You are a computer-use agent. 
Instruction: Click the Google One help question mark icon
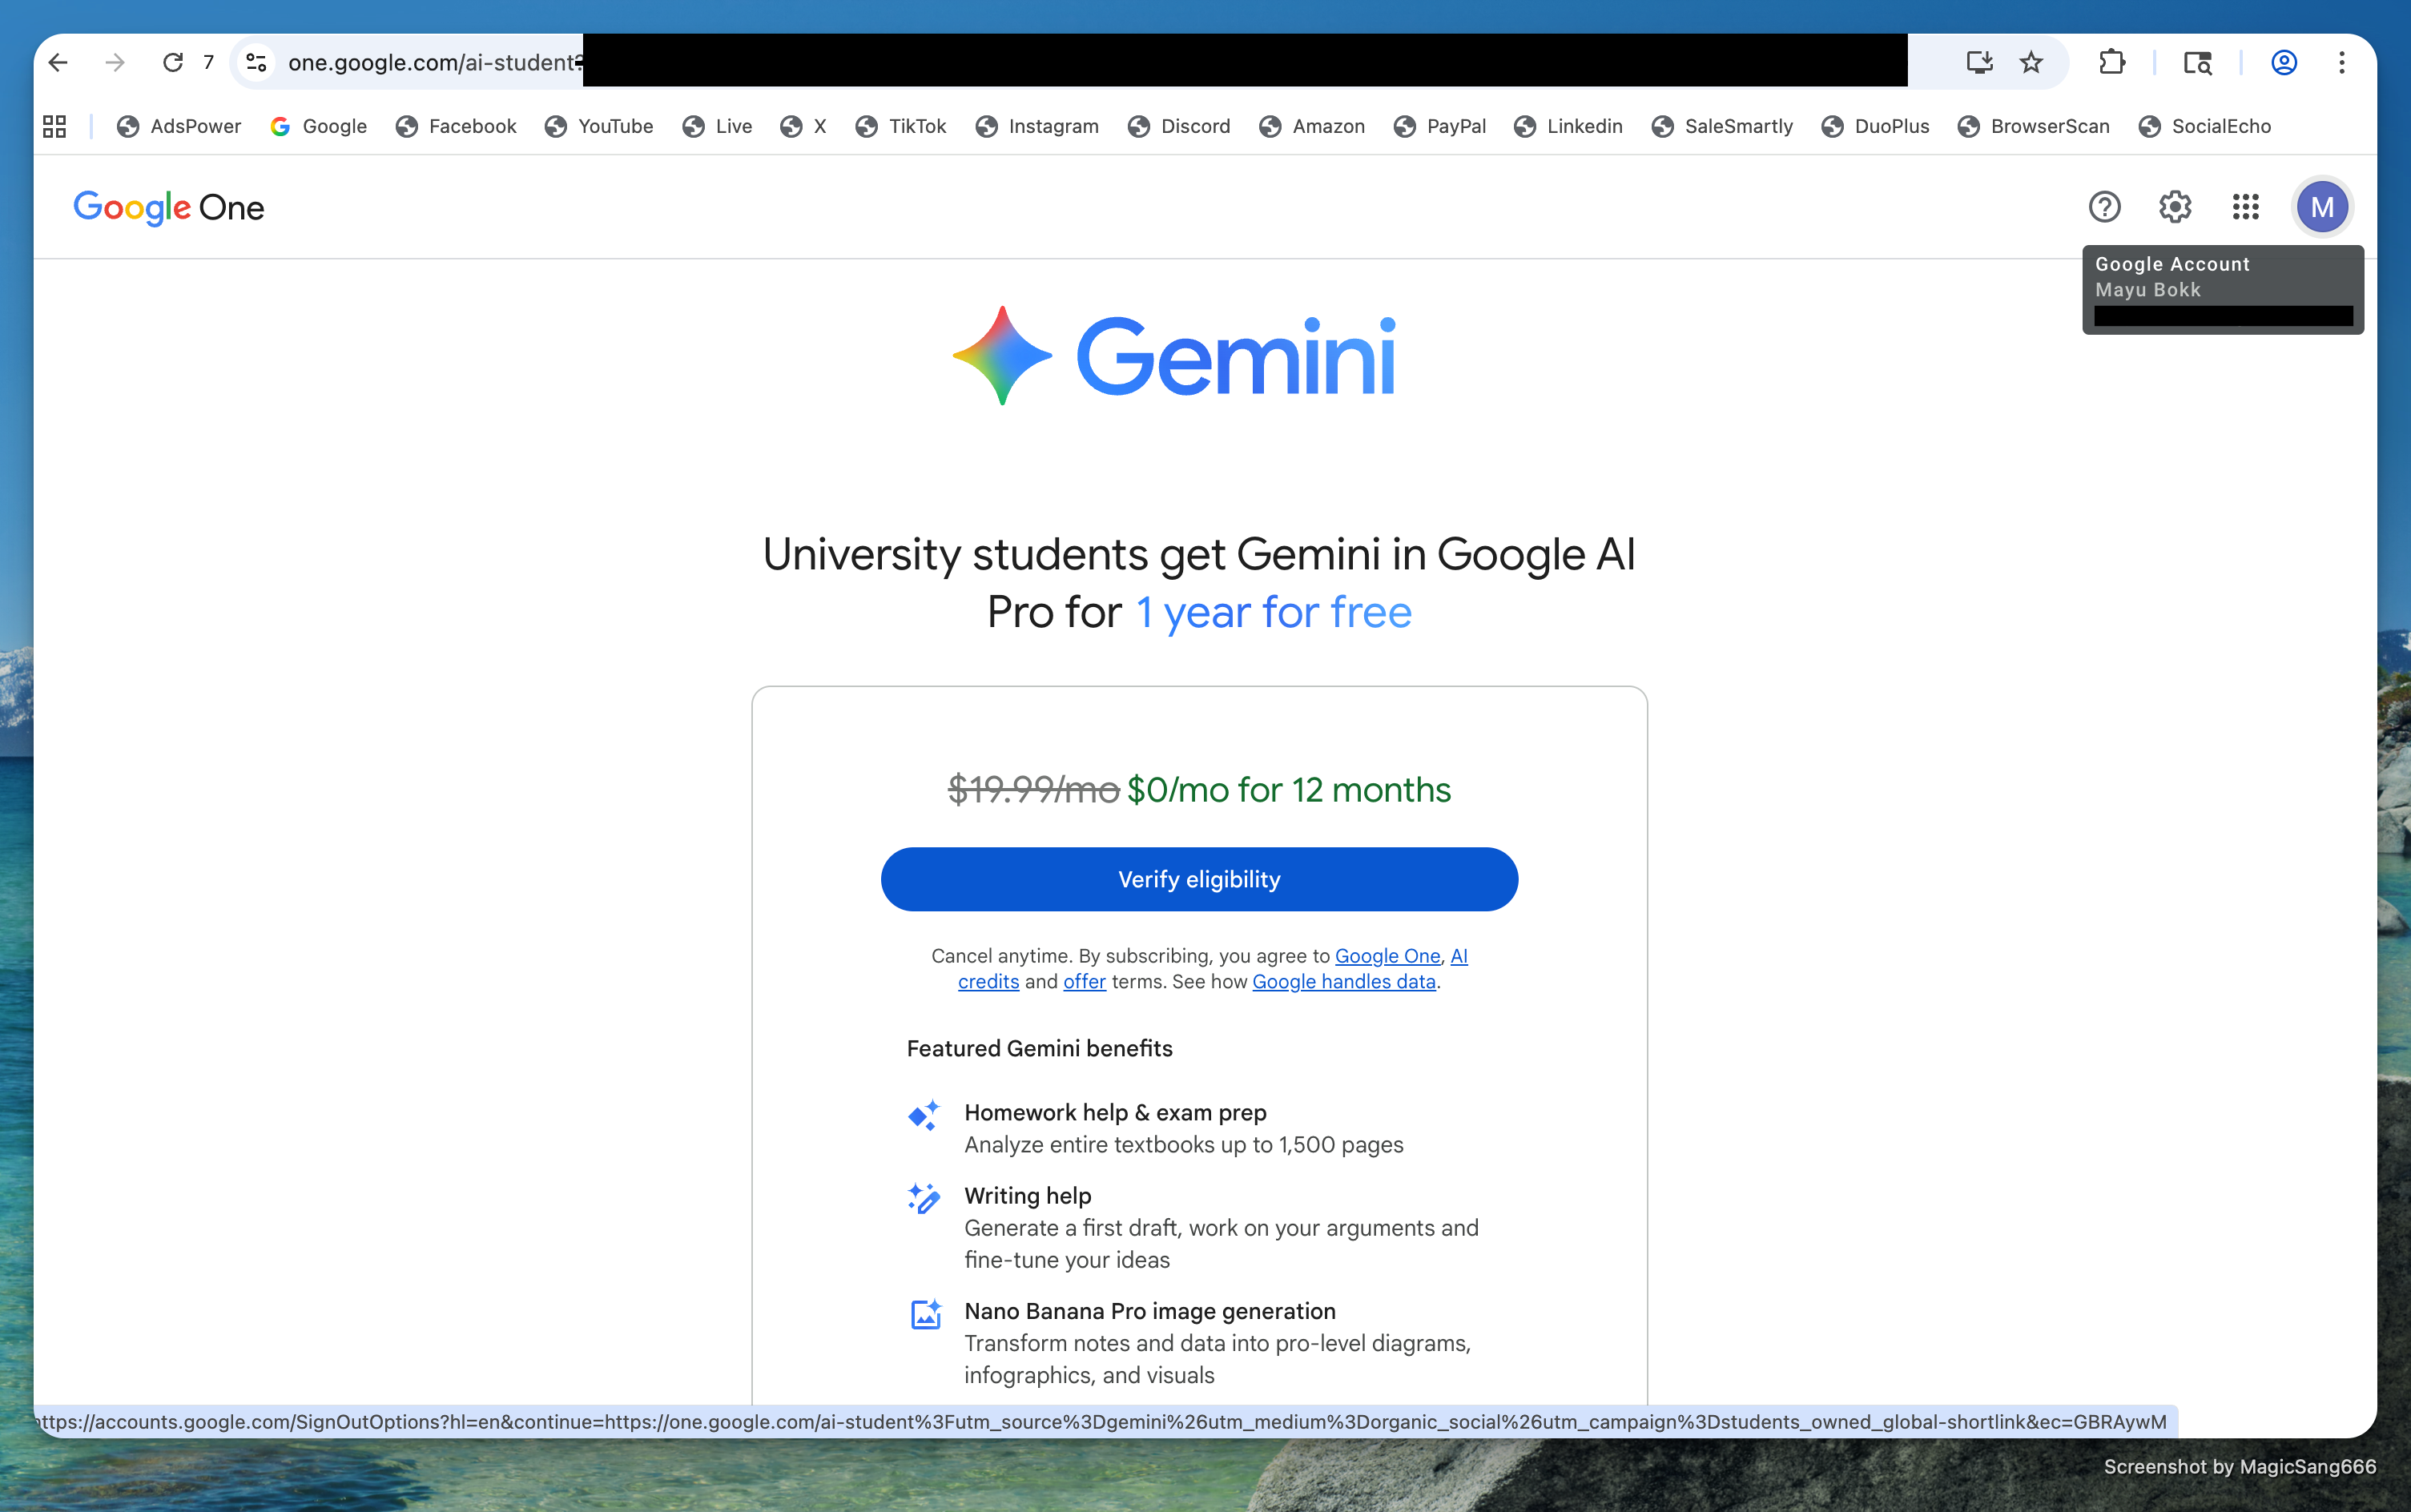[x=2104, y=207]
